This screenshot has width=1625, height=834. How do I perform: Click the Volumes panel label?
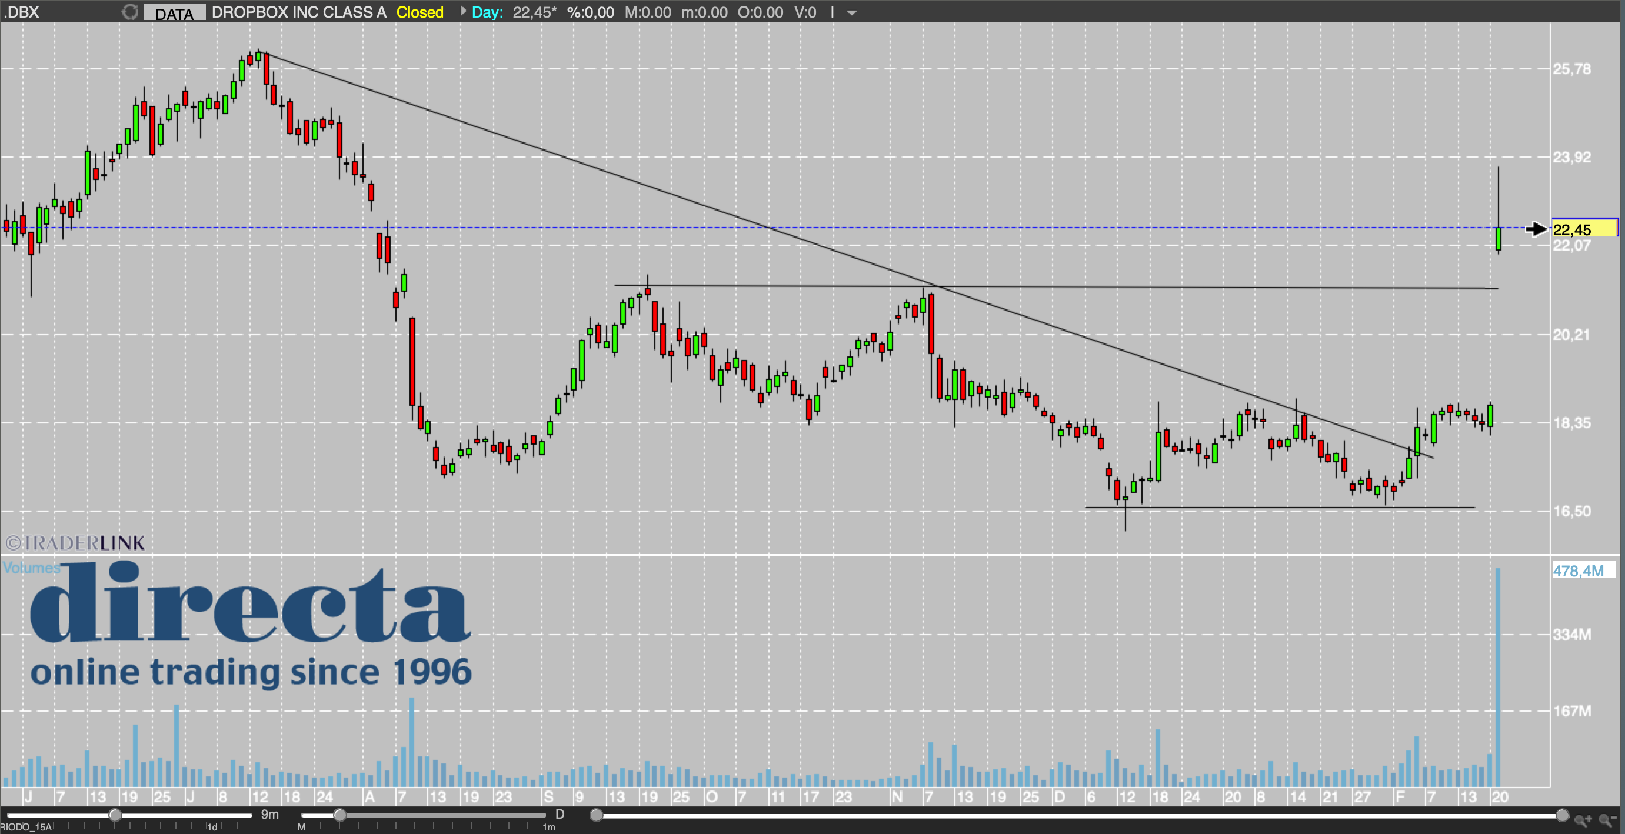(32, 568)
